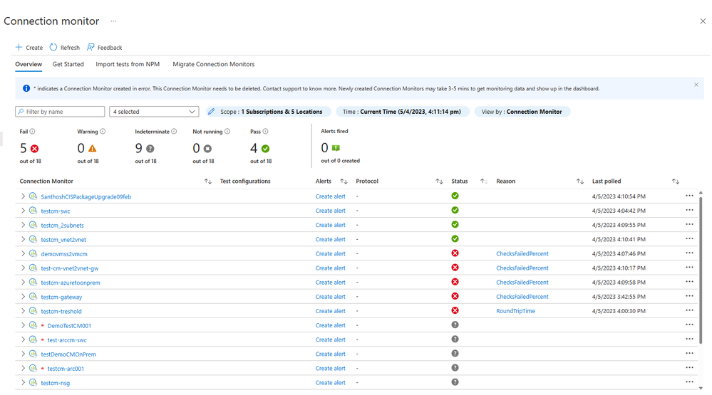Open the '4 selected' dropdown
Screen dimensions: 712x395
(154, 112)
